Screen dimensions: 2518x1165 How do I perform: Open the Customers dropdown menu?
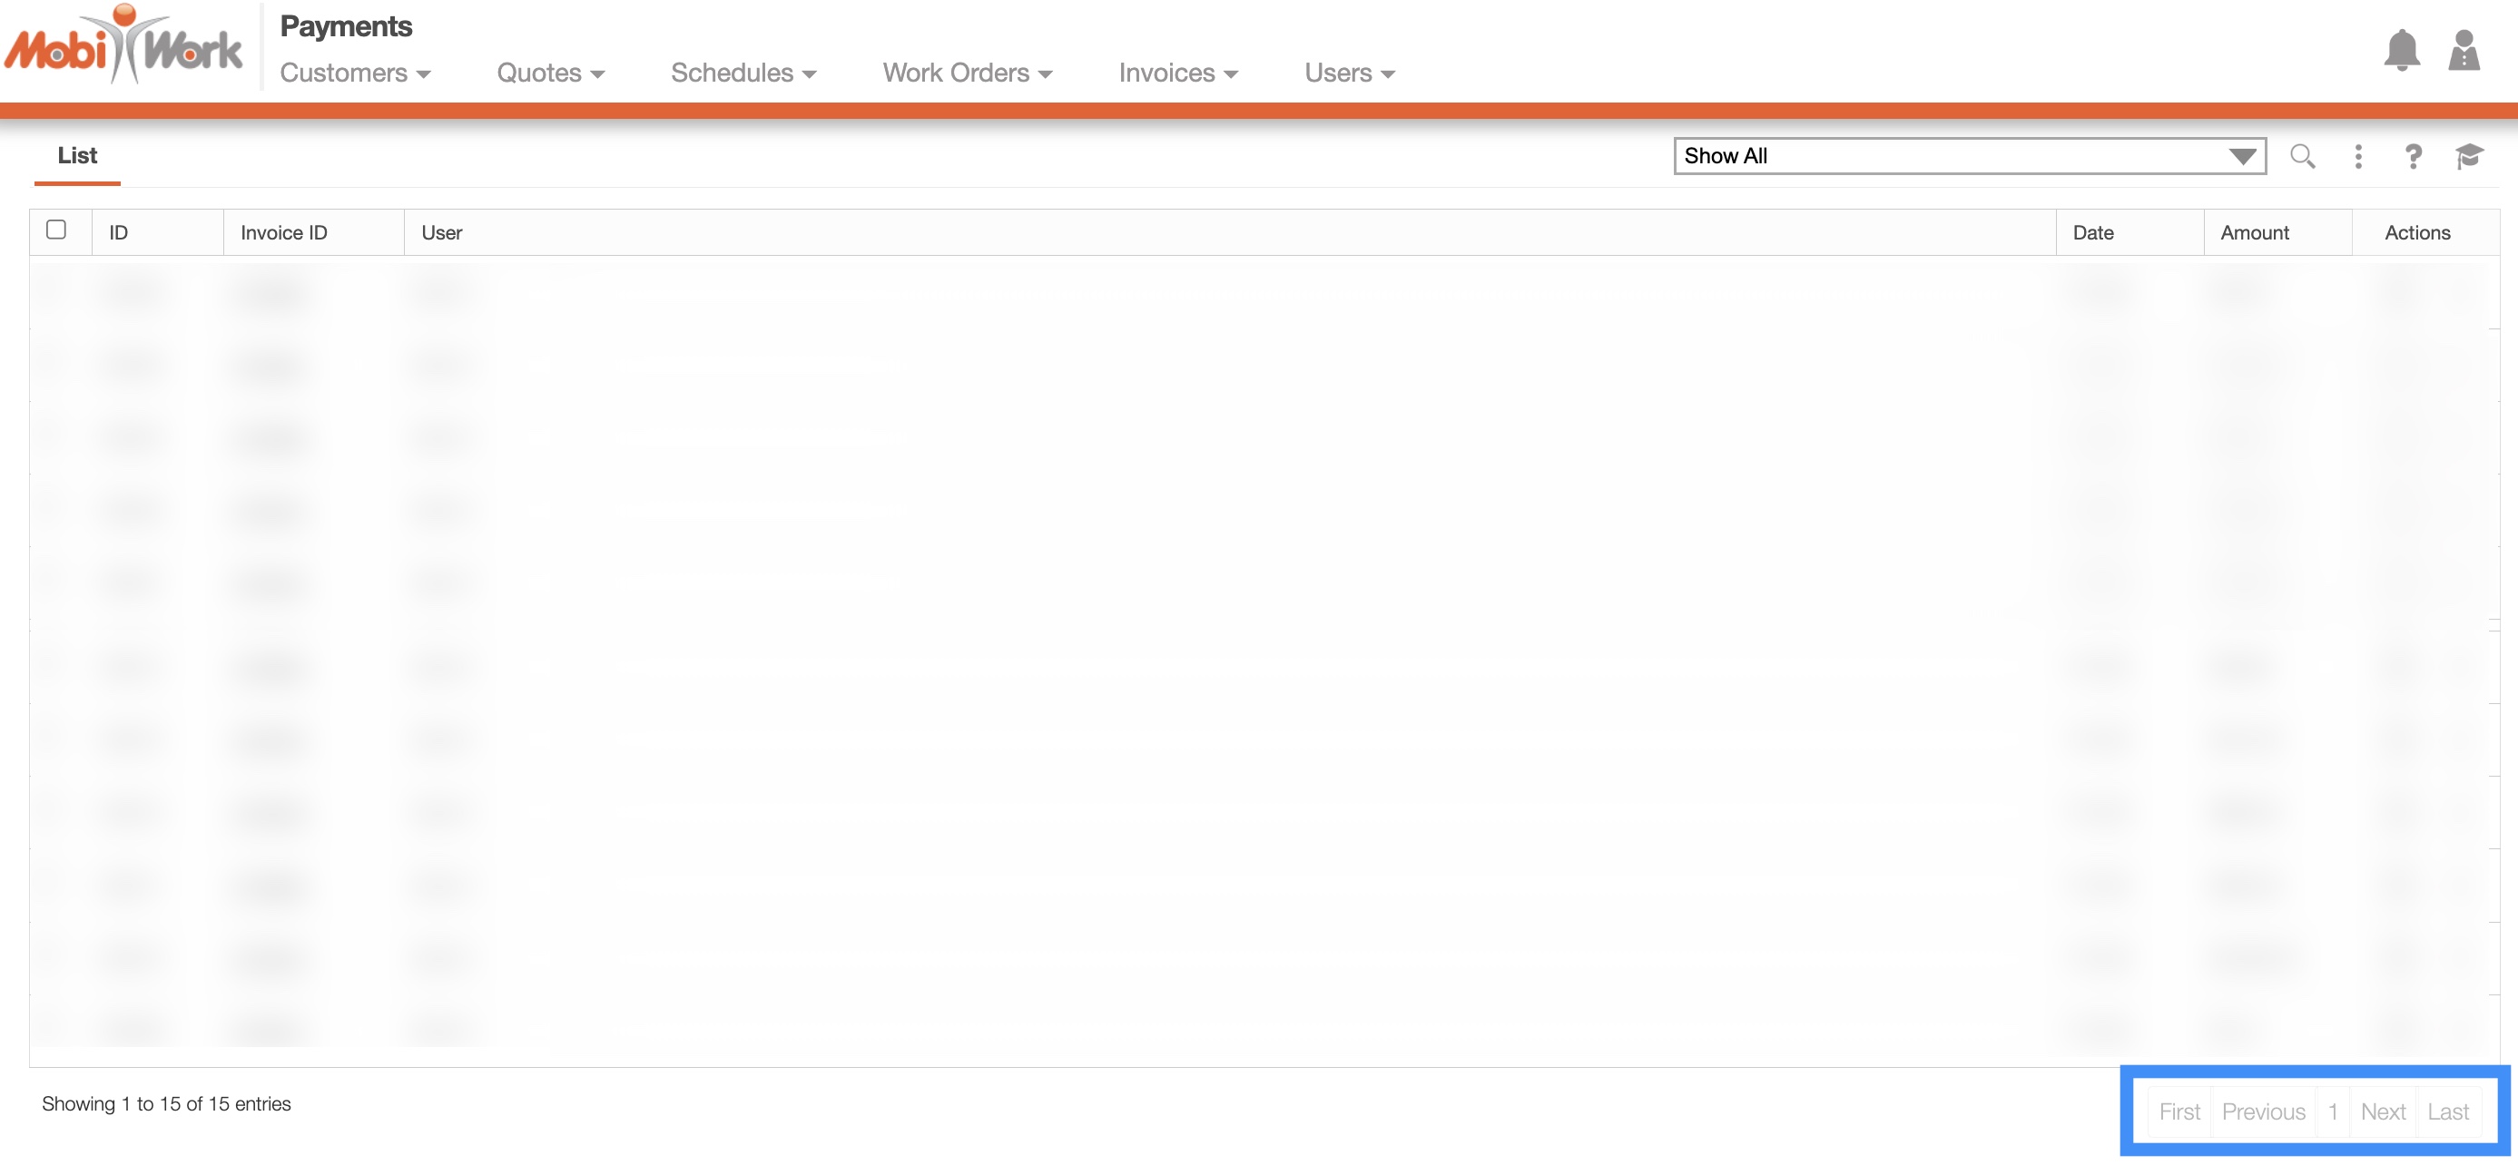point(355,73)
